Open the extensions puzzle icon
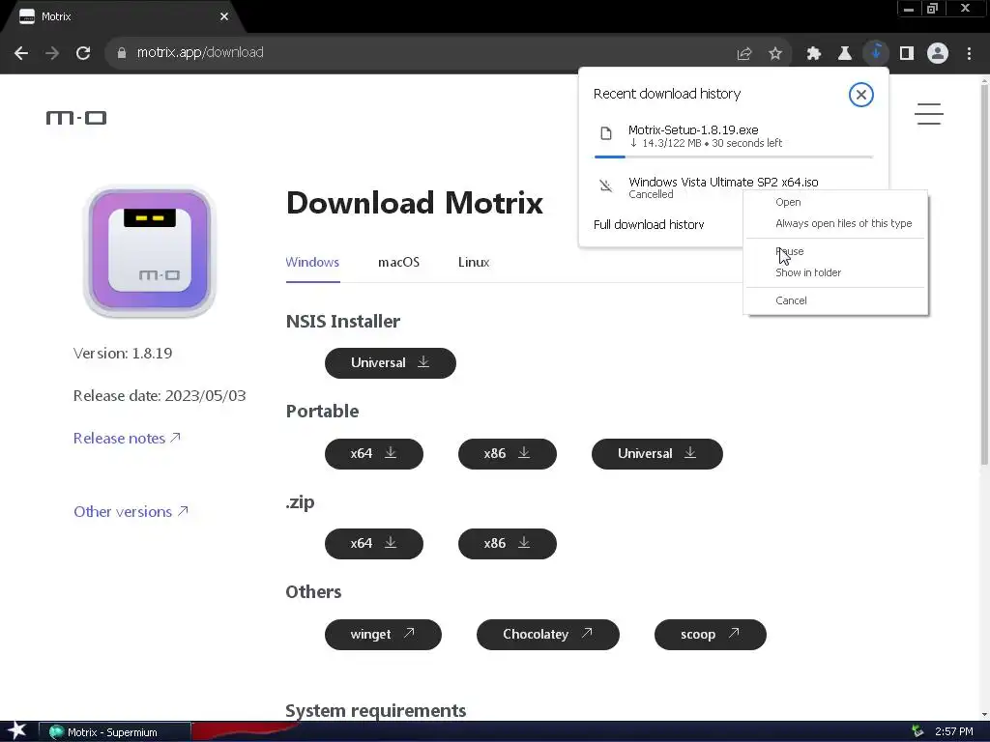The width and height of the screenshot is (990, 742). click(813, 54)
